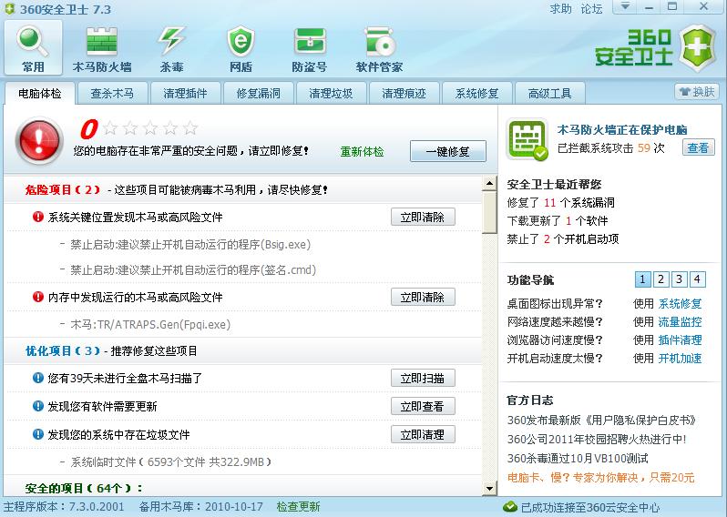The width and height of the screenshot is (727, 517).
Task: Click the red warning icon beside 内存中发现运行的木马
Action: [x=38, y=297]
